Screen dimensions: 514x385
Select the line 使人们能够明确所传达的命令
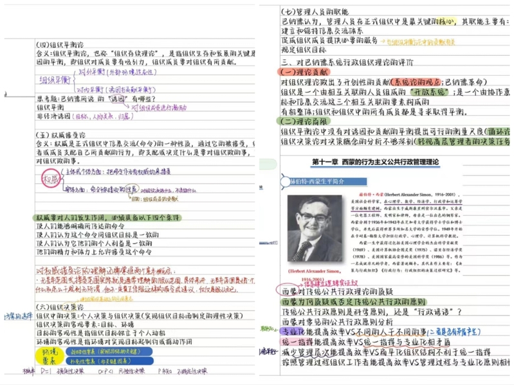click(x=80, y=226)
